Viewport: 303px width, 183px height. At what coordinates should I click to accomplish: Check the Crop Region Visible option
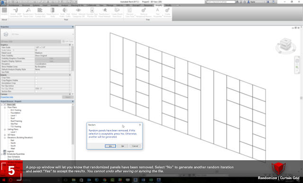36,80
